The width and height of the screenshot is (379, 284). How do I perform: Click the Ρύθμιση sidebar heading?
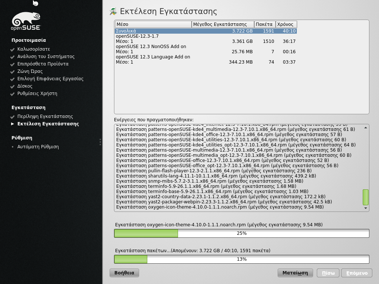(22, 138)
